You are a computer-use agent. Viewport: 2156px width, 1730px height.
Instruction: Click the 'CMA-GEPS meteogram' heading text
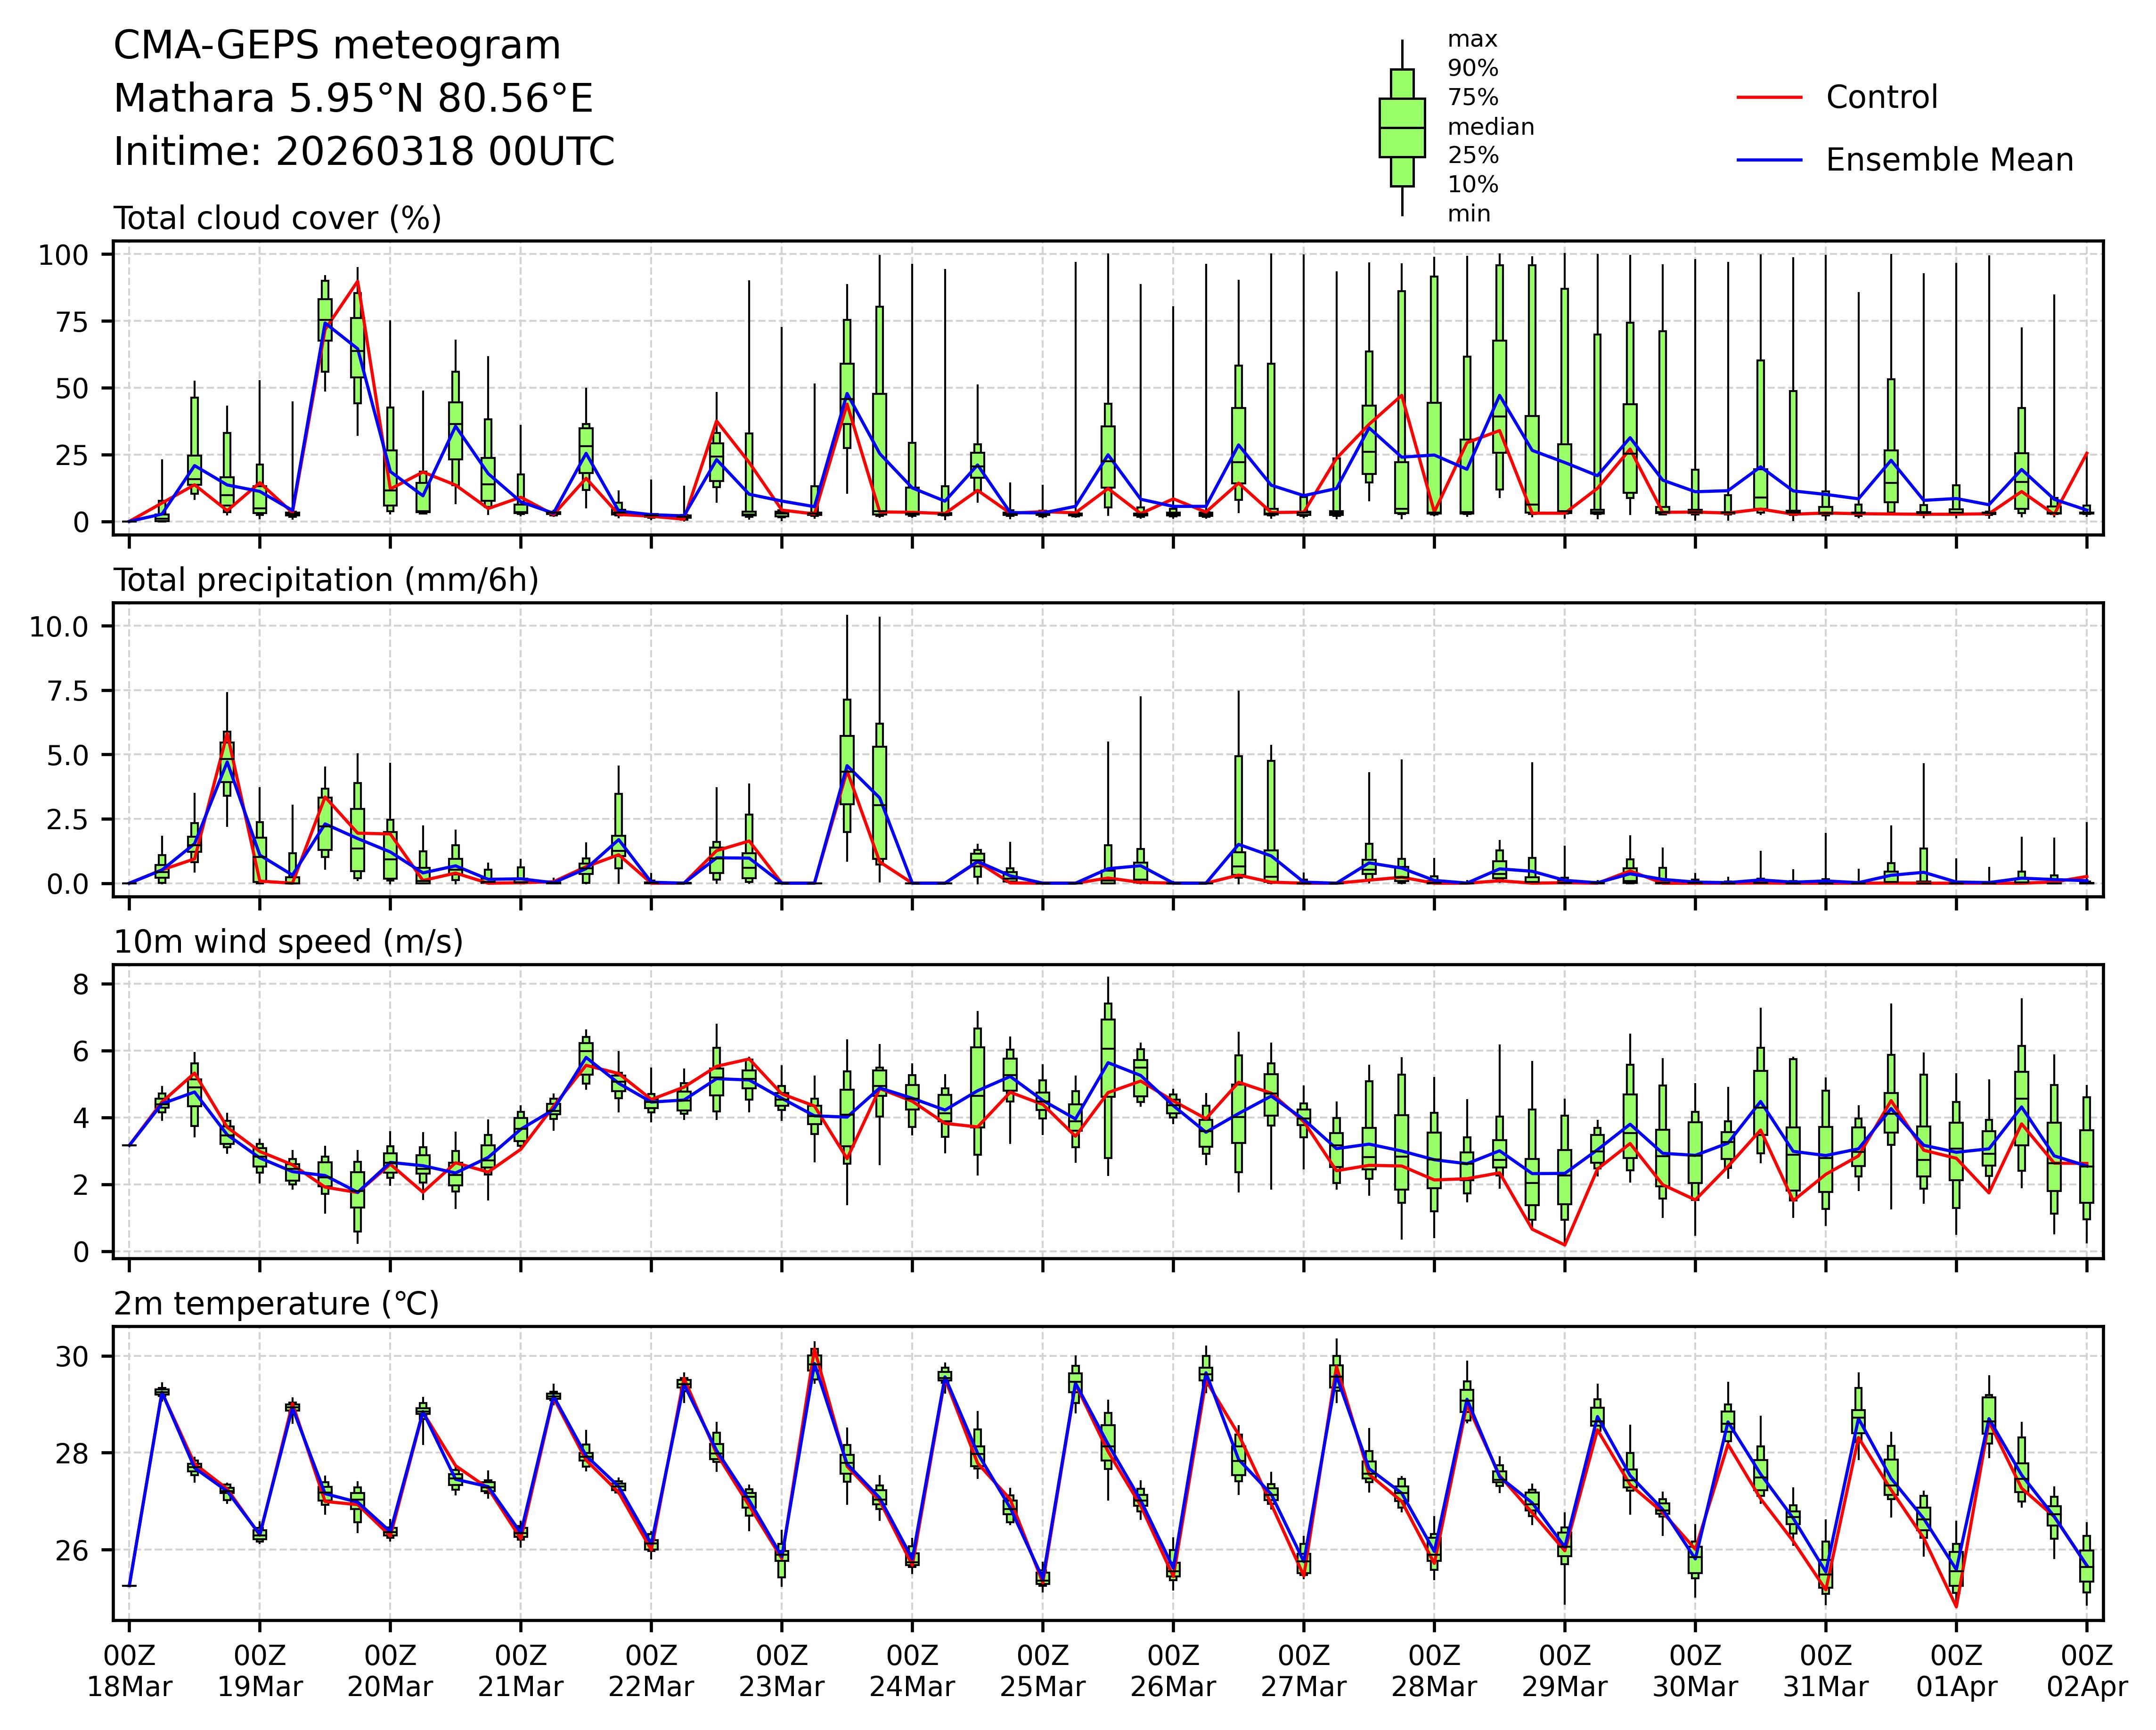(337, 46)
